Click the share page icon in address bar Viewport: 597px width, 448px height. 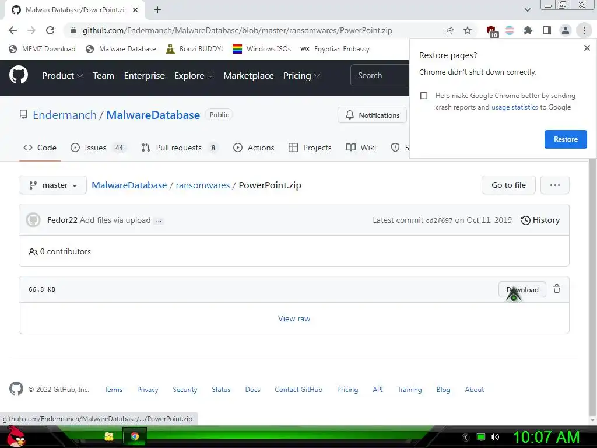pyautogui.click(x=449, y=30)
